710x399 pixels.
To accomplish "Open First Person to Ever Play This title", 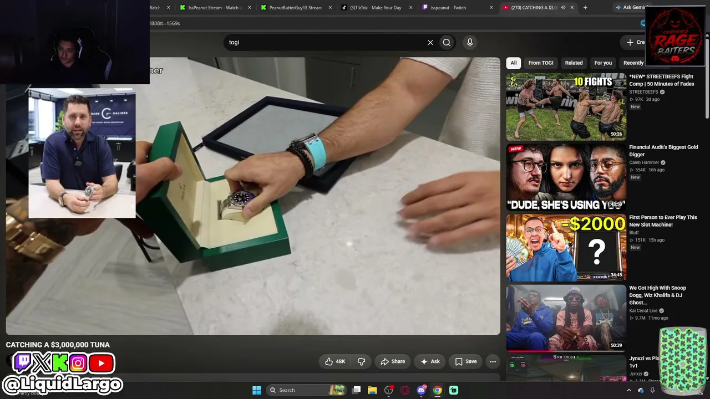I will [663, 221].
